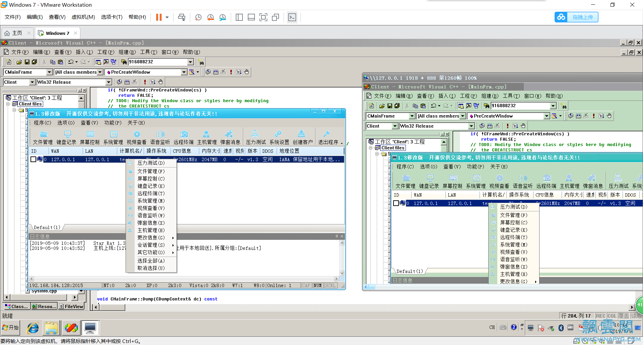Click the 开始 Start button
The image size is (643, 345).
10,328
